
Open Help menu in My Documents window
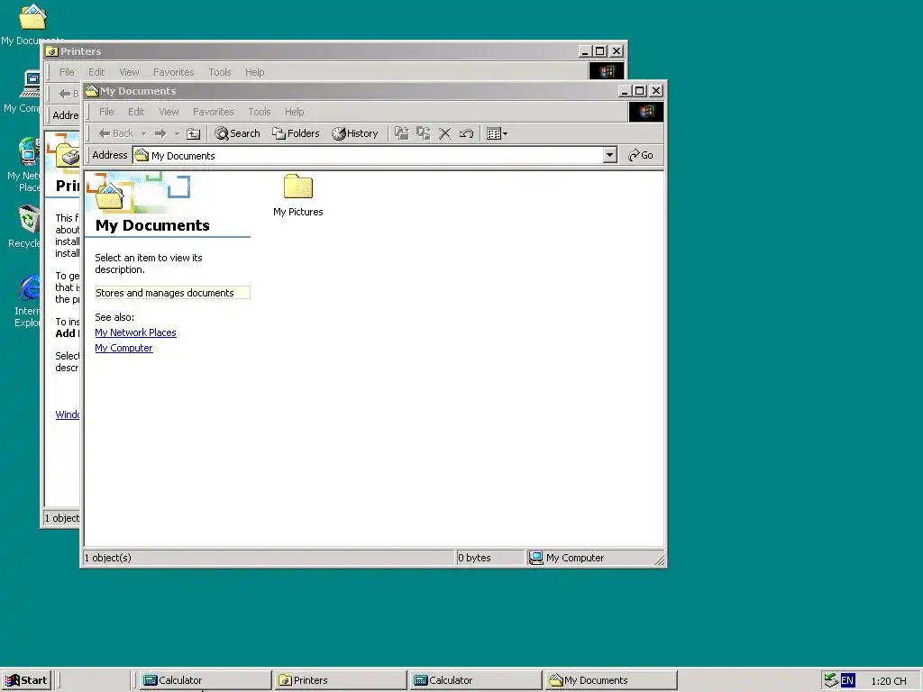(295, 112)
